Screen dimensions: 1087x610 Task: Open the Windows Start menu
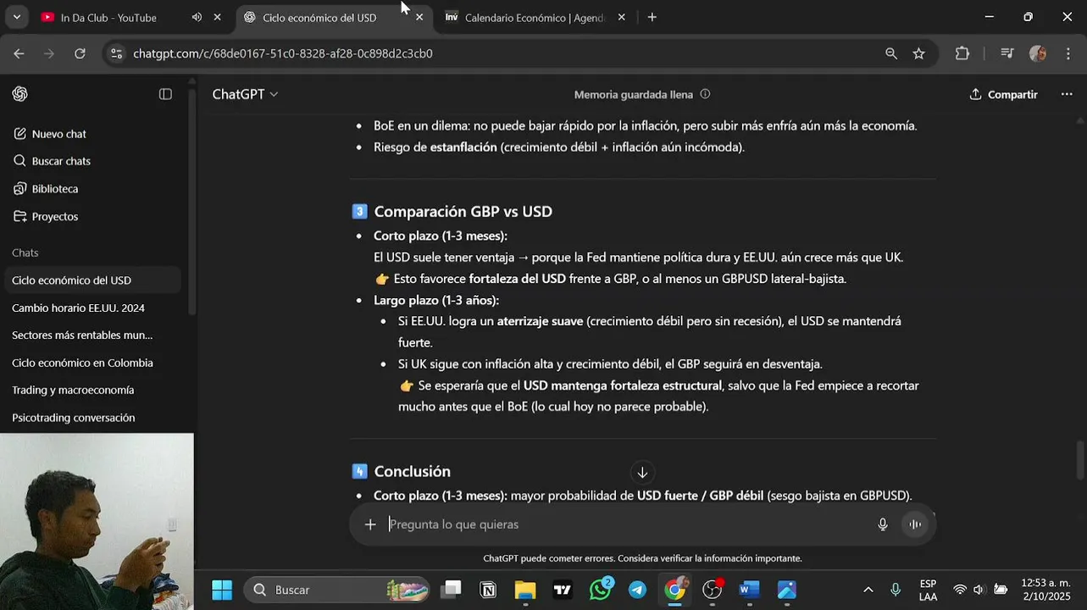(222, 590)
